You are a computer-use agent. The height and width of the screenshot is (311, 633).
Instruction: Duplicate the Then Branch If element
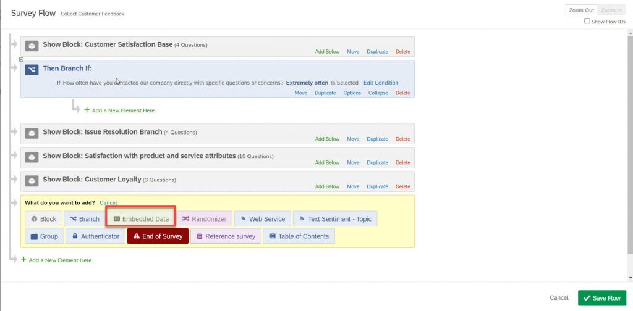(x=325, y=93)
